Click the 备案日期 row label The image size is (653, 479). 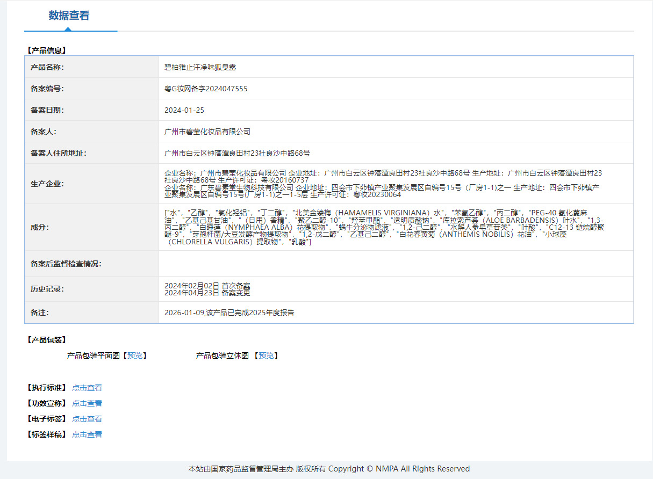tap(47, 110)
